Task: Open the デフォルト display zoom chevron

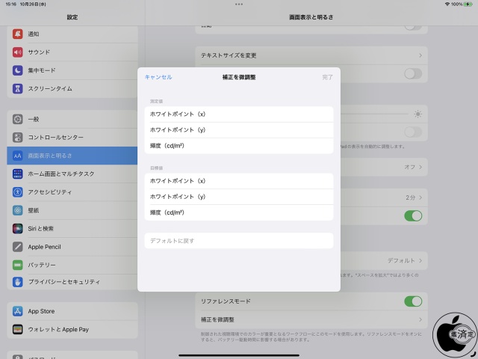Action: tap(420, 260)
